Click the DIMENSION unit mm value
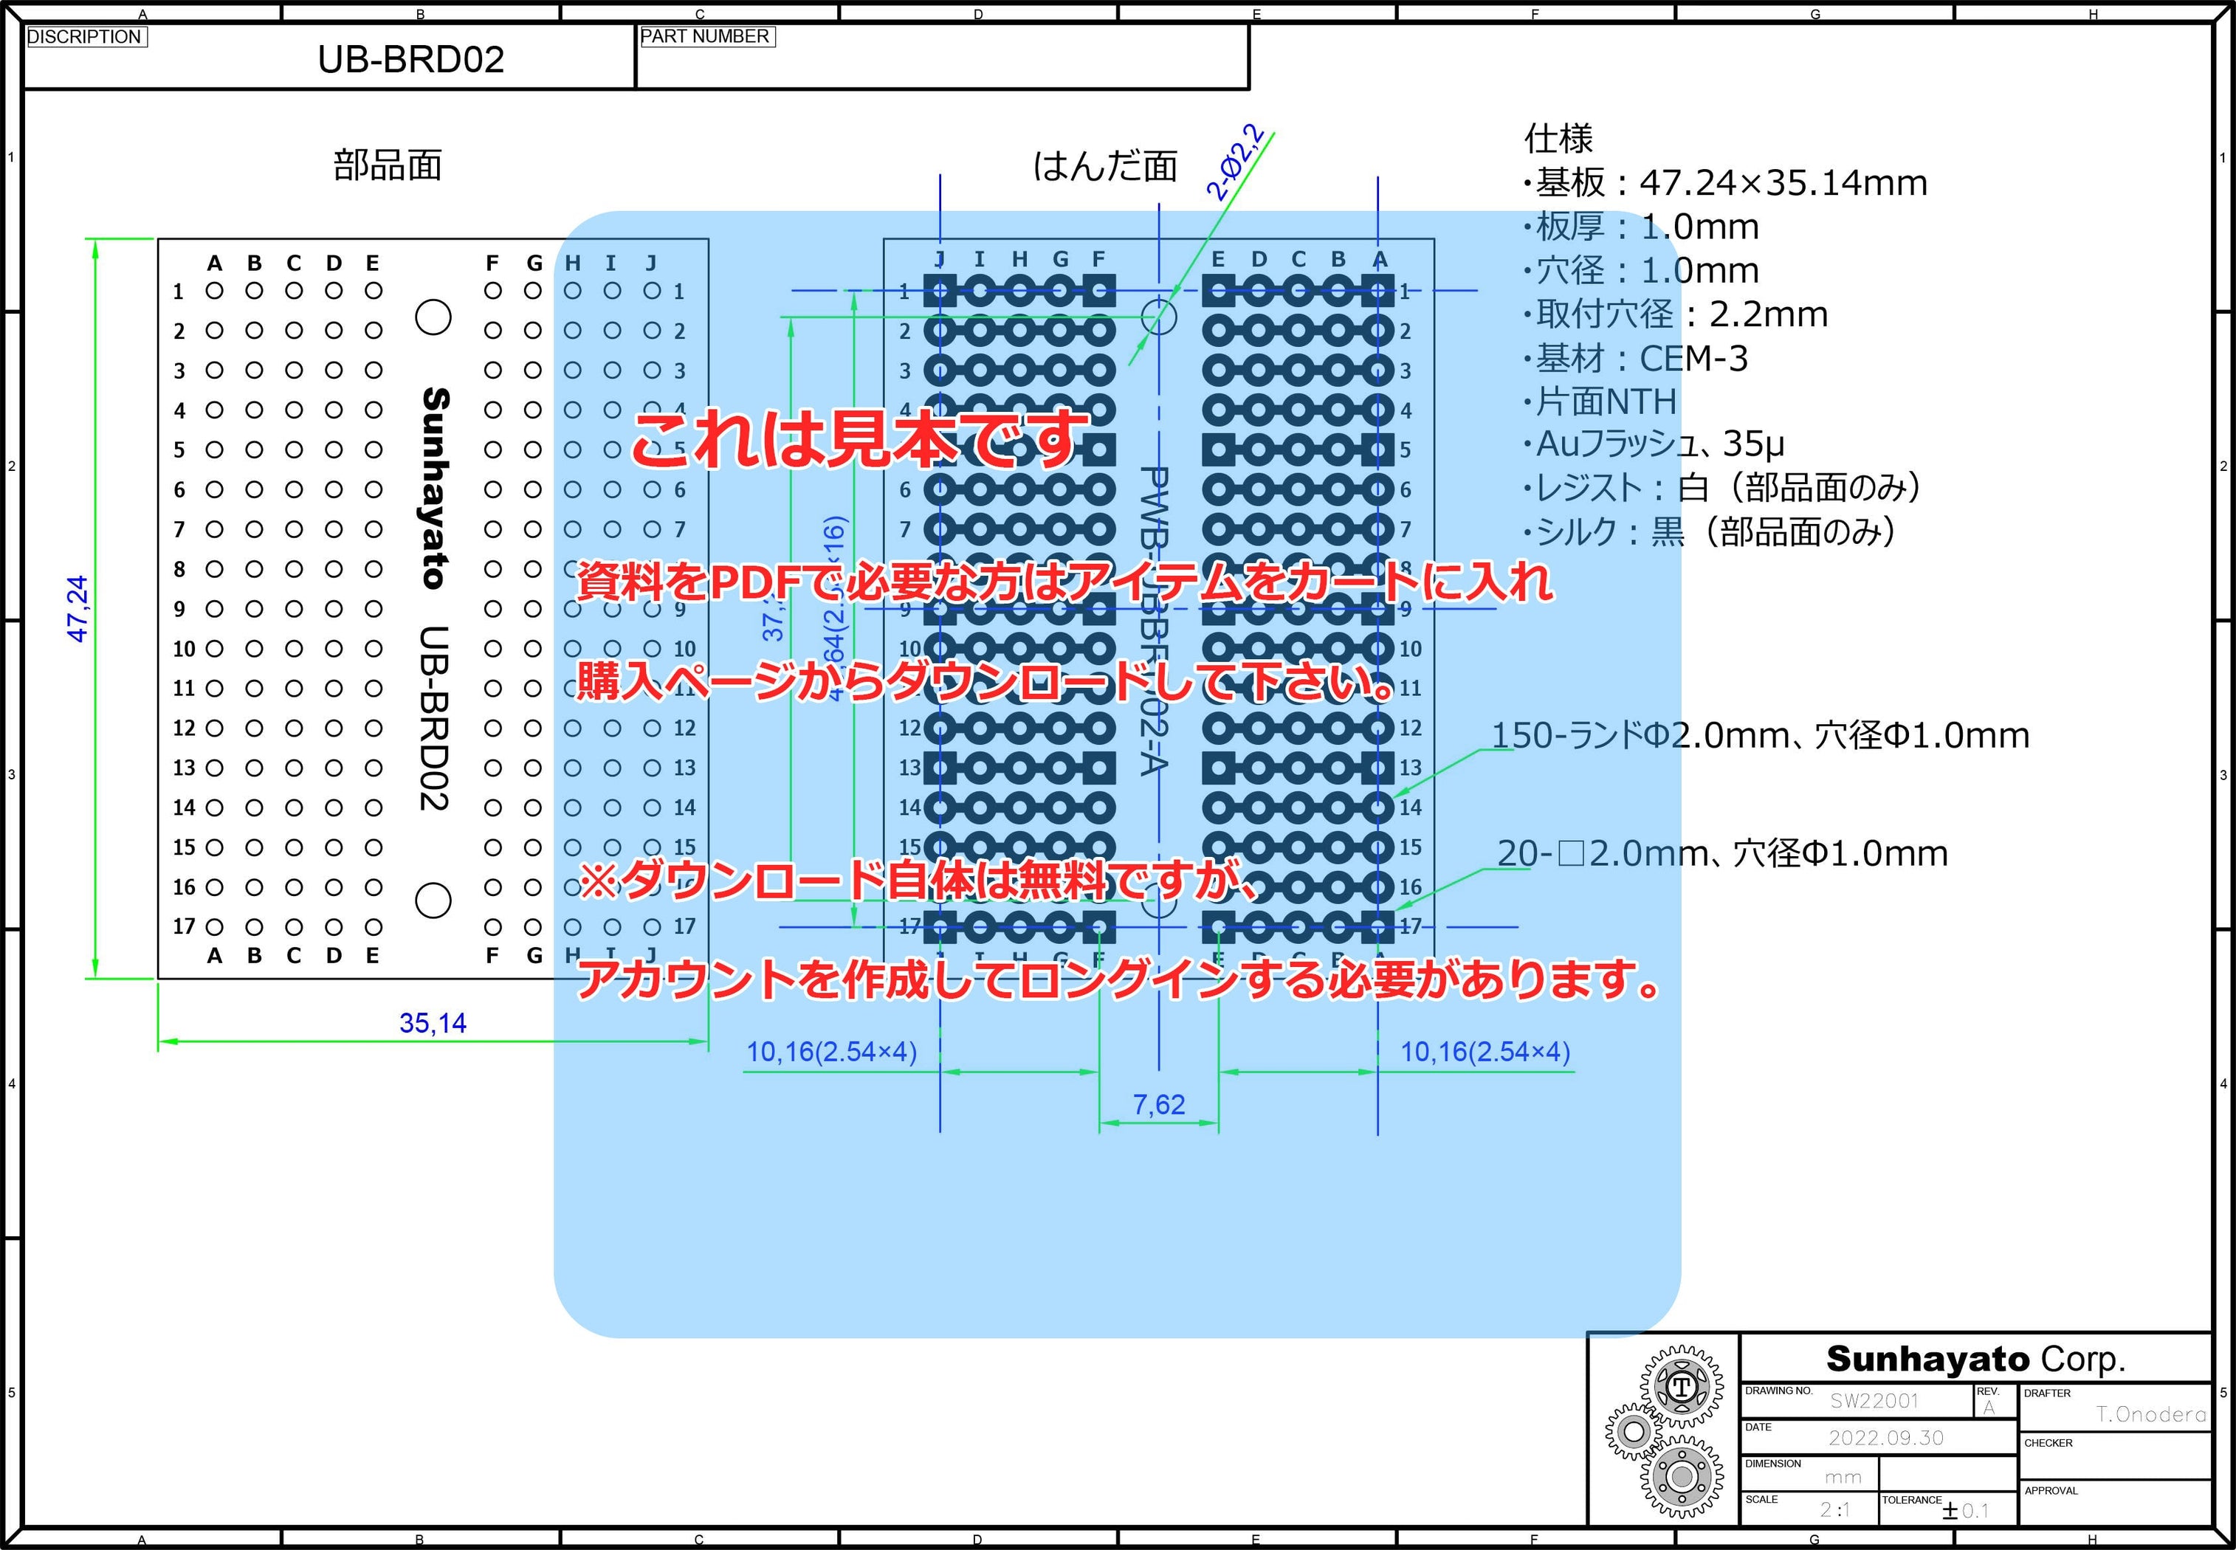 [x=1843, y=1477]
